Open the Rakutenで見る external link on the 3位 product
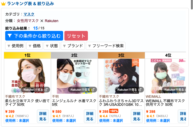Viewport: 193px width, 130px height. click(129, 90)
